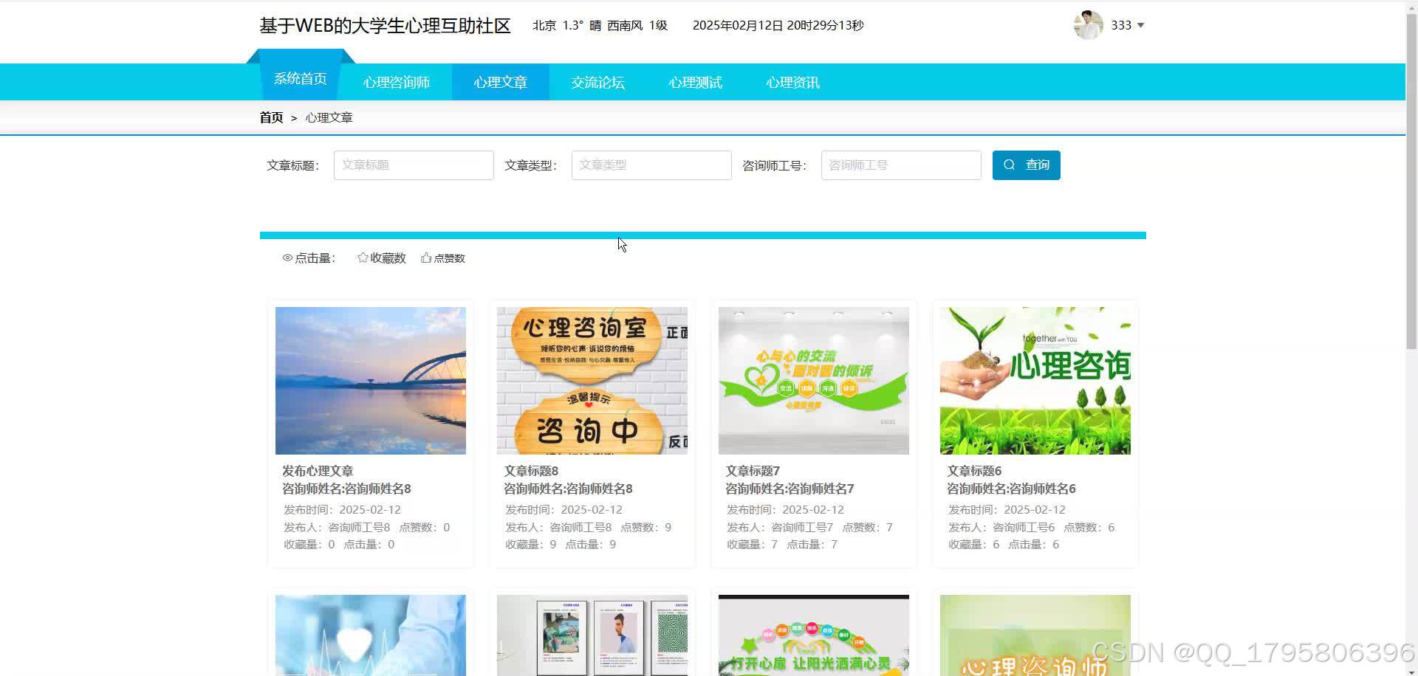
Task: Click the 文章类型 input field
Action: coord(650,165)
